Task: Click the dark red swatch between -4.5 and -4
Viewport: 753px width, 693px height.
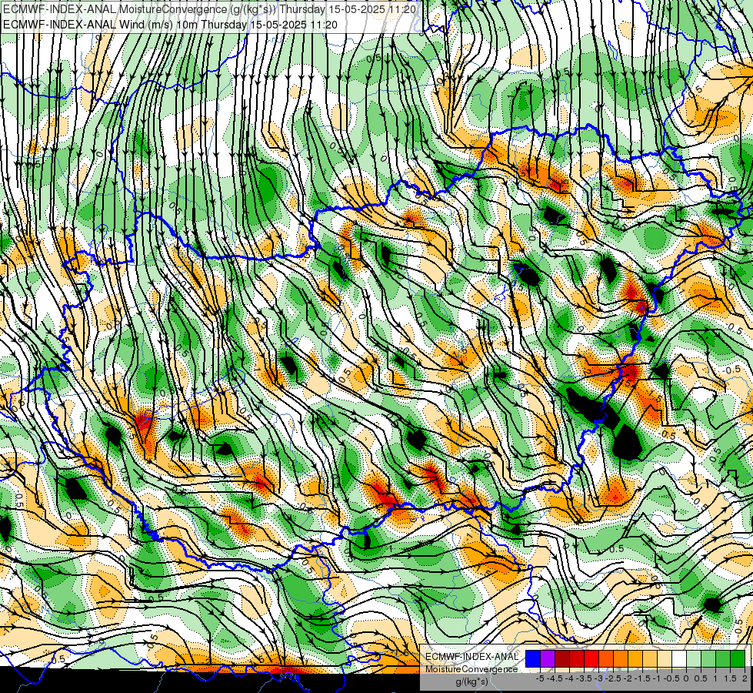Action: [562, 659]
